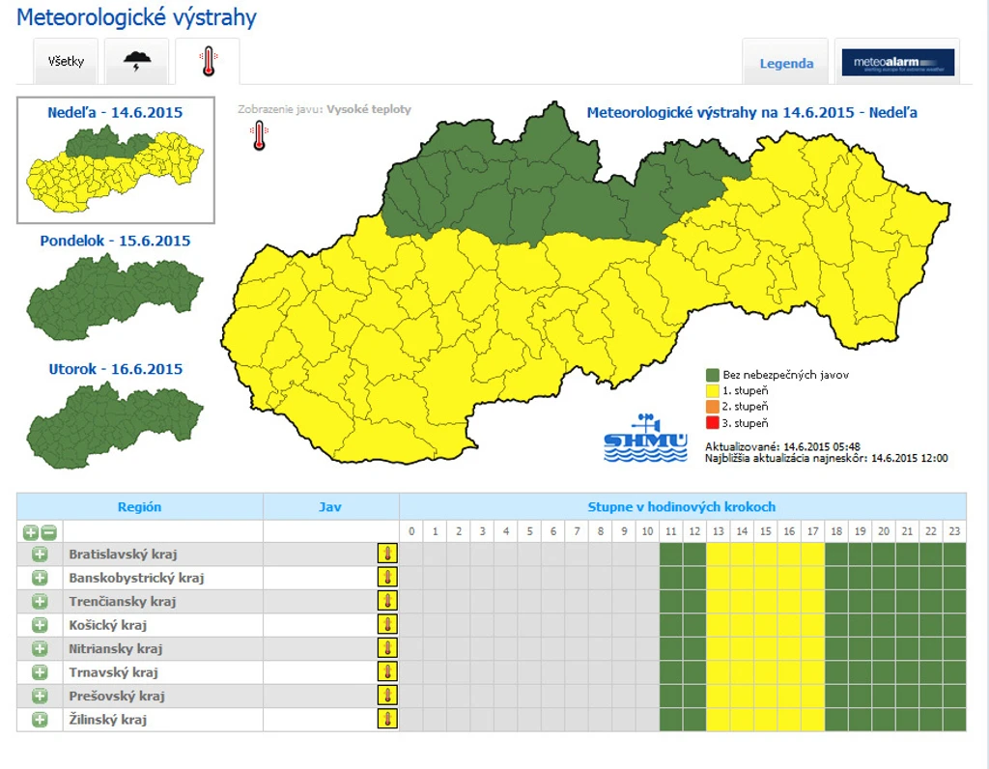Click 'Trnavský kraj' region name
The image size is (989, 769).
pyautogui.click(x=114, y=672)
